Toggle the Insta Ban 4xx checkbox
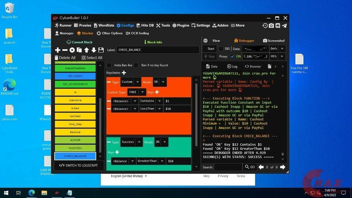The image size is (352, 198). click(x=109, y=65)
